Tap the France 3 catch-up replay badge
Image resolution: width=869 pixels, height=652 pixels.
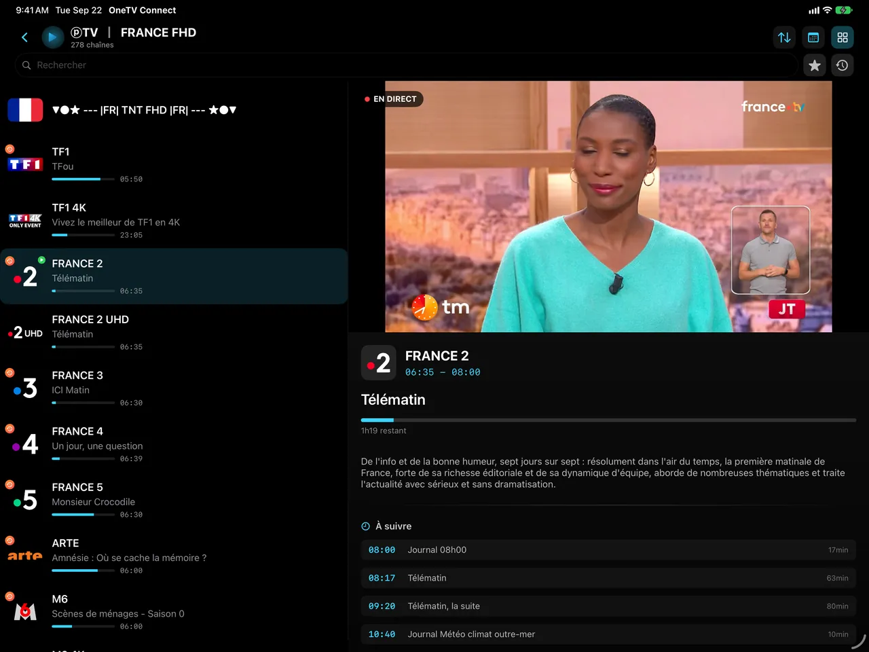[x=10, y=372]
